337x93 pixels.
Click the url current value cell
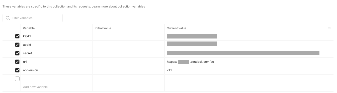[x=249, y=62]
